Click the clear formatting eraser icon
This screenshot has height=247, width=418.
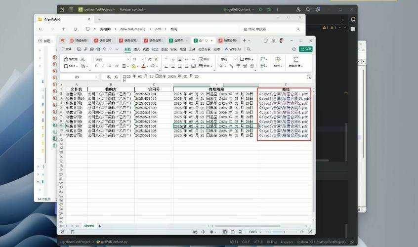[x=153, y=66]
